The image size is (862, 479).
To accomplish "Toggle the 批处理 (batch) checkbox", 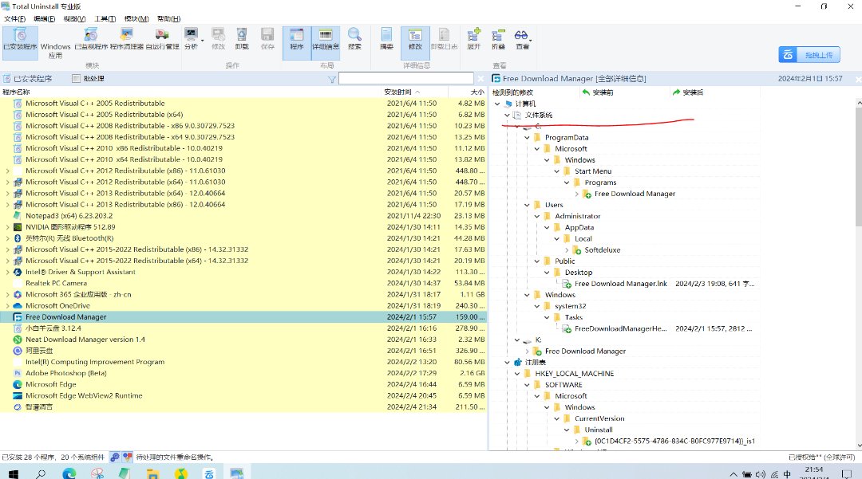I will (77, 79).
